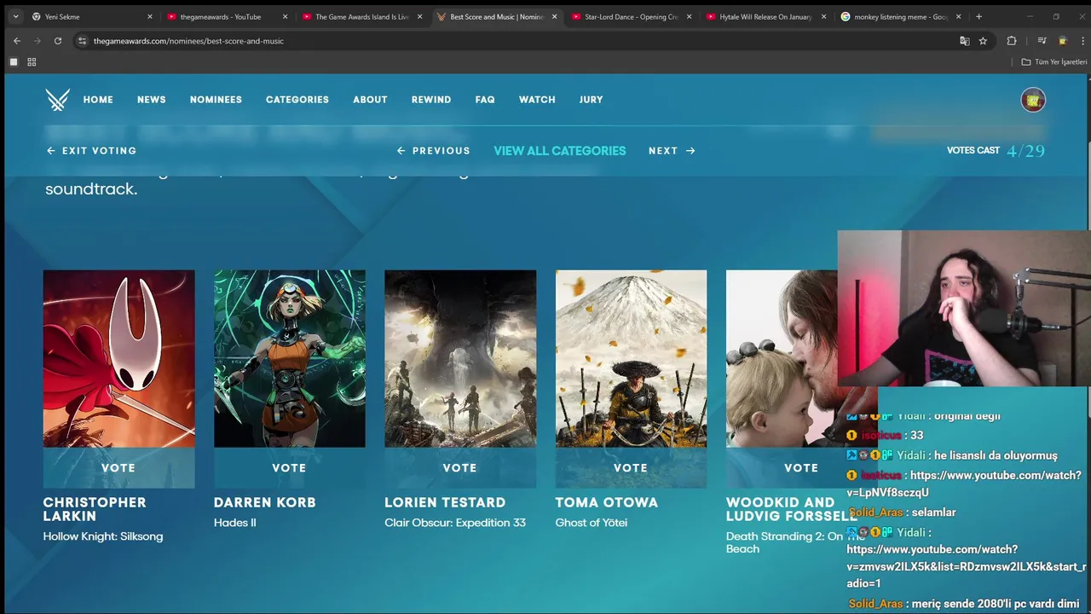Screen dimensions: 1091x614
Task: Vote for Woodkid and Ludvig Forssell
Action: pyautogui.click(x=801, y=468)
